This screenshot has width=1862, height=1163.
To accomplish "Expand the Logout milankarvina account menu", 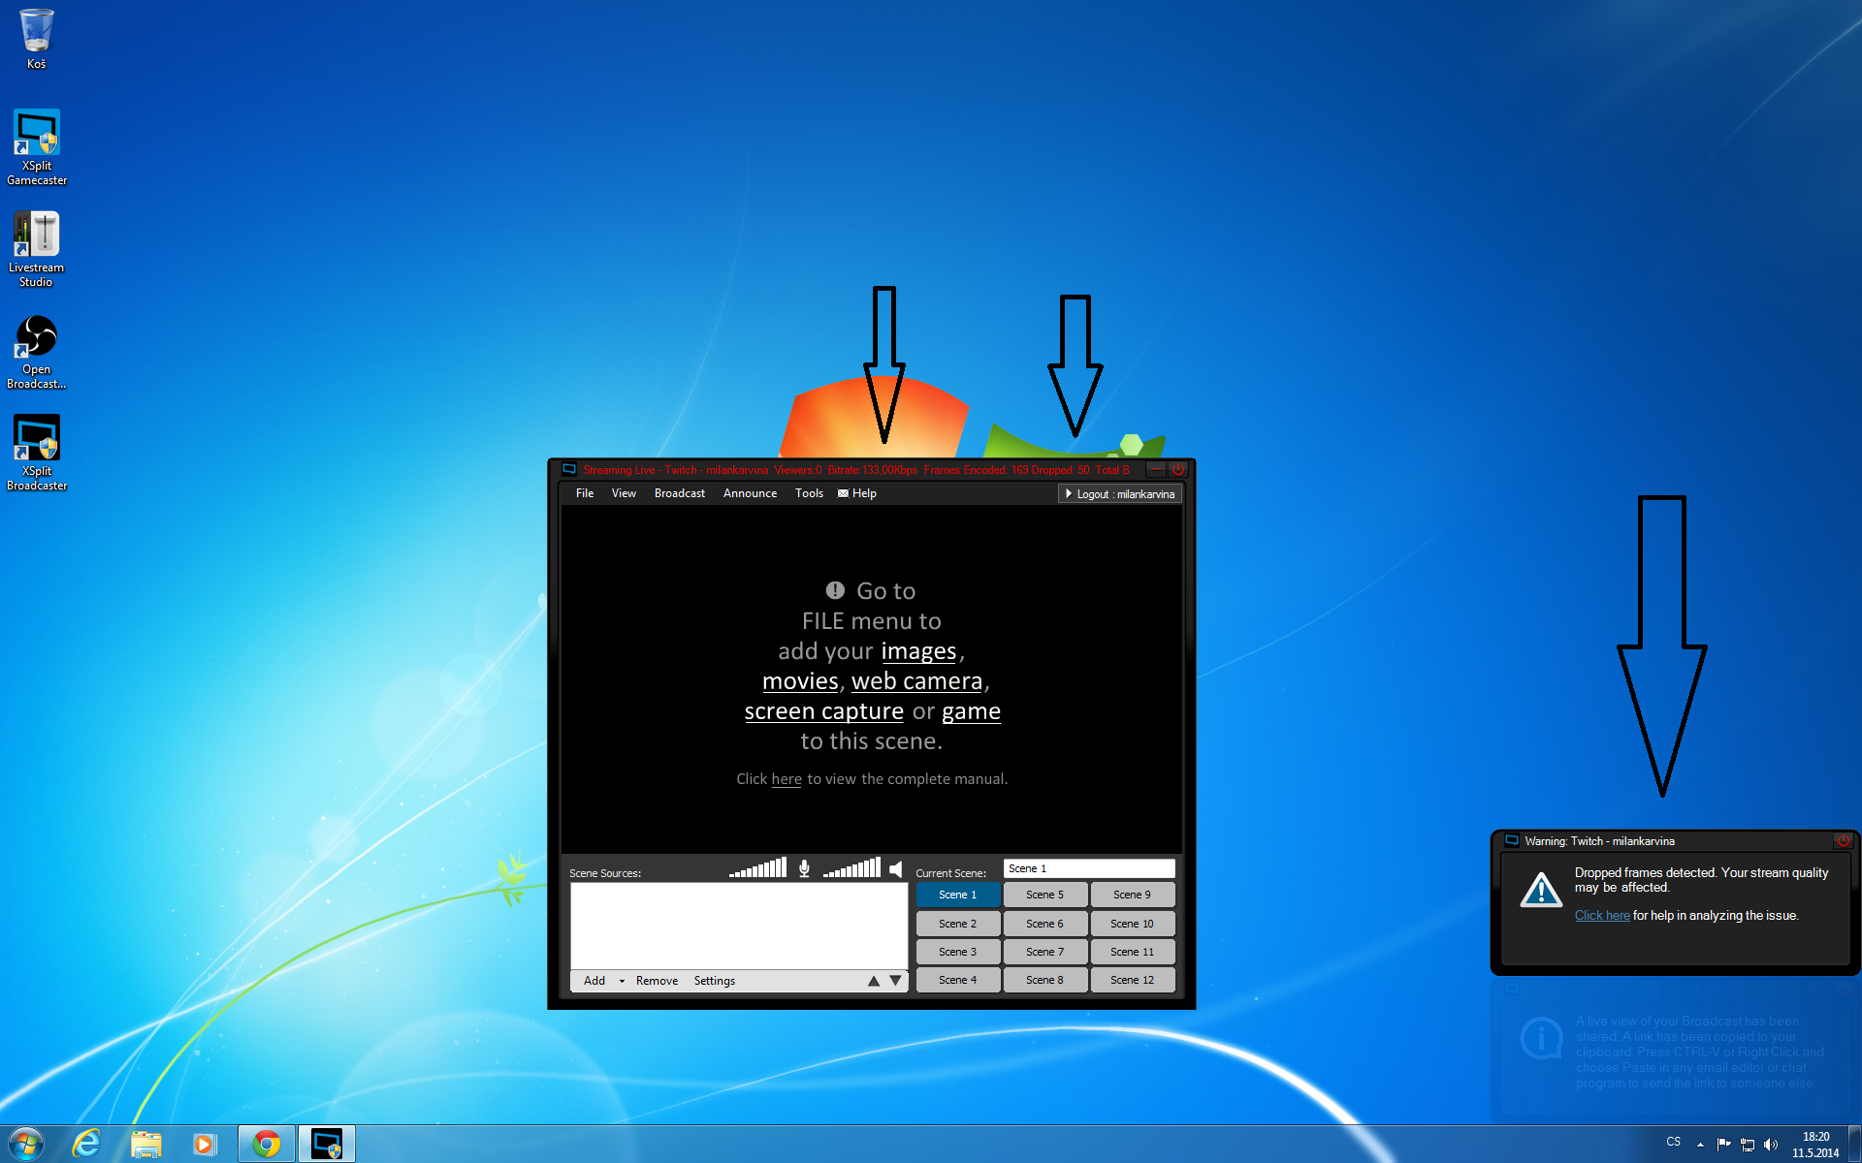I will [x=1119, y=494].
